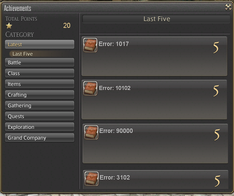
Task: Open the Crafting category
Action: click(x=40, y=95)
